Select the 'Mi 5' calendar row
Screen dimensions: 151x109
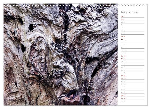coord(133,28)
